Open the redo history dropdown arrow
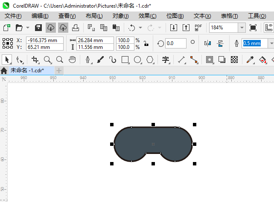This screenshot has width=274, height=202. tap(159, 28)
